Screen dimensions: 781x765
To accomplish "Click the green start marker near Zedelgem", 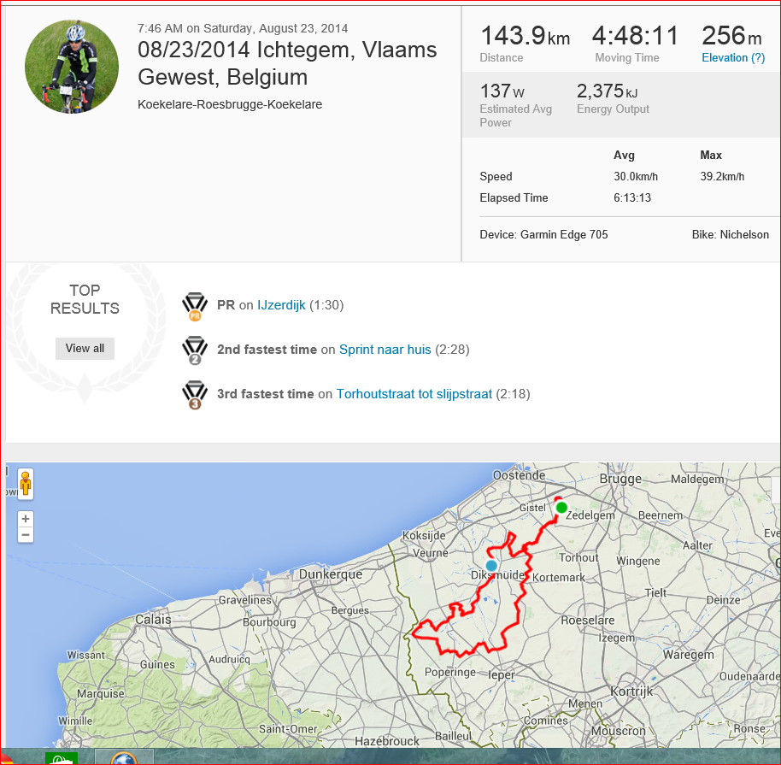I will pyautogui.click(x=561, y=508).
